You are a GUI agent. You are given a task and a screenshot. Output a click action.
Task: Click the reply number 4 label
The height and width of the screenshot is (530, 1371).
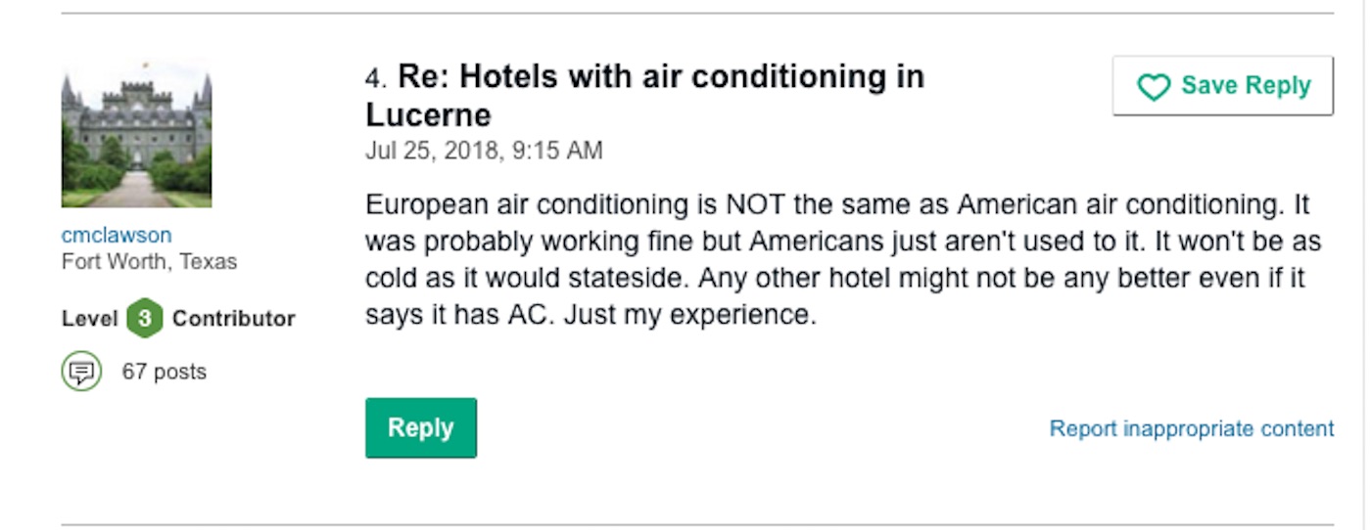coord(376,77)
